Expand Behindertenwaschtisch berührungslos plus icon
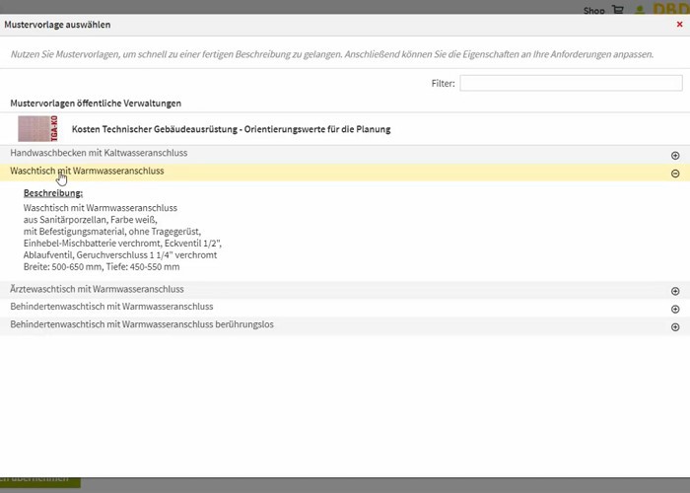Viewport: 690px width, 493px height. (675, 327)
